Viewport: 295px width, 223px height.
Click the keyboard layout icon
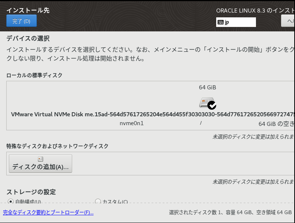(x=221, y=22)
